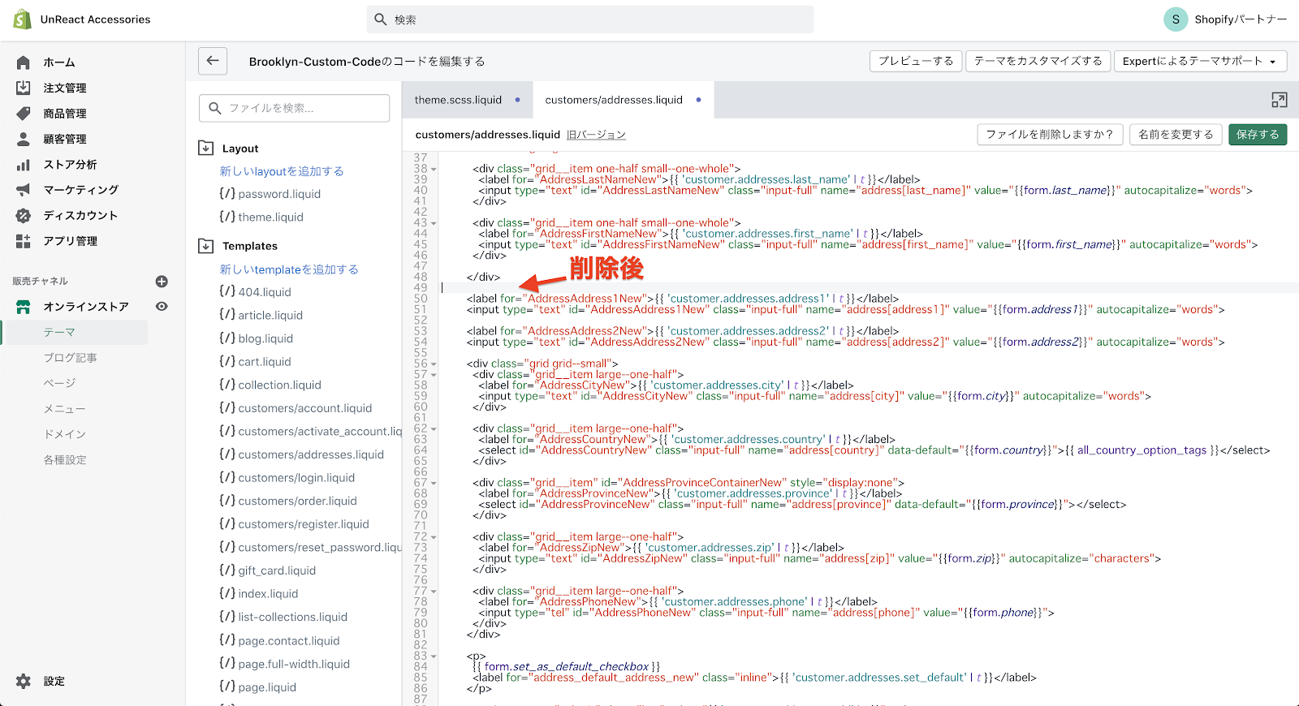Select the customers/addresses.liquid tab

613,100
